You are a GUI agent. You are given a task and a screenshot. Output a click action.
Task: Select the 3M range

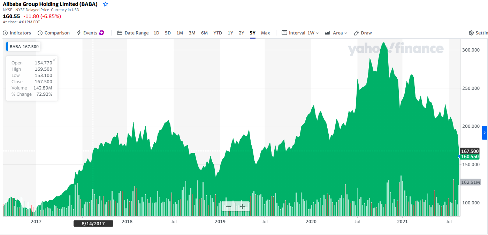coord(192,33)
